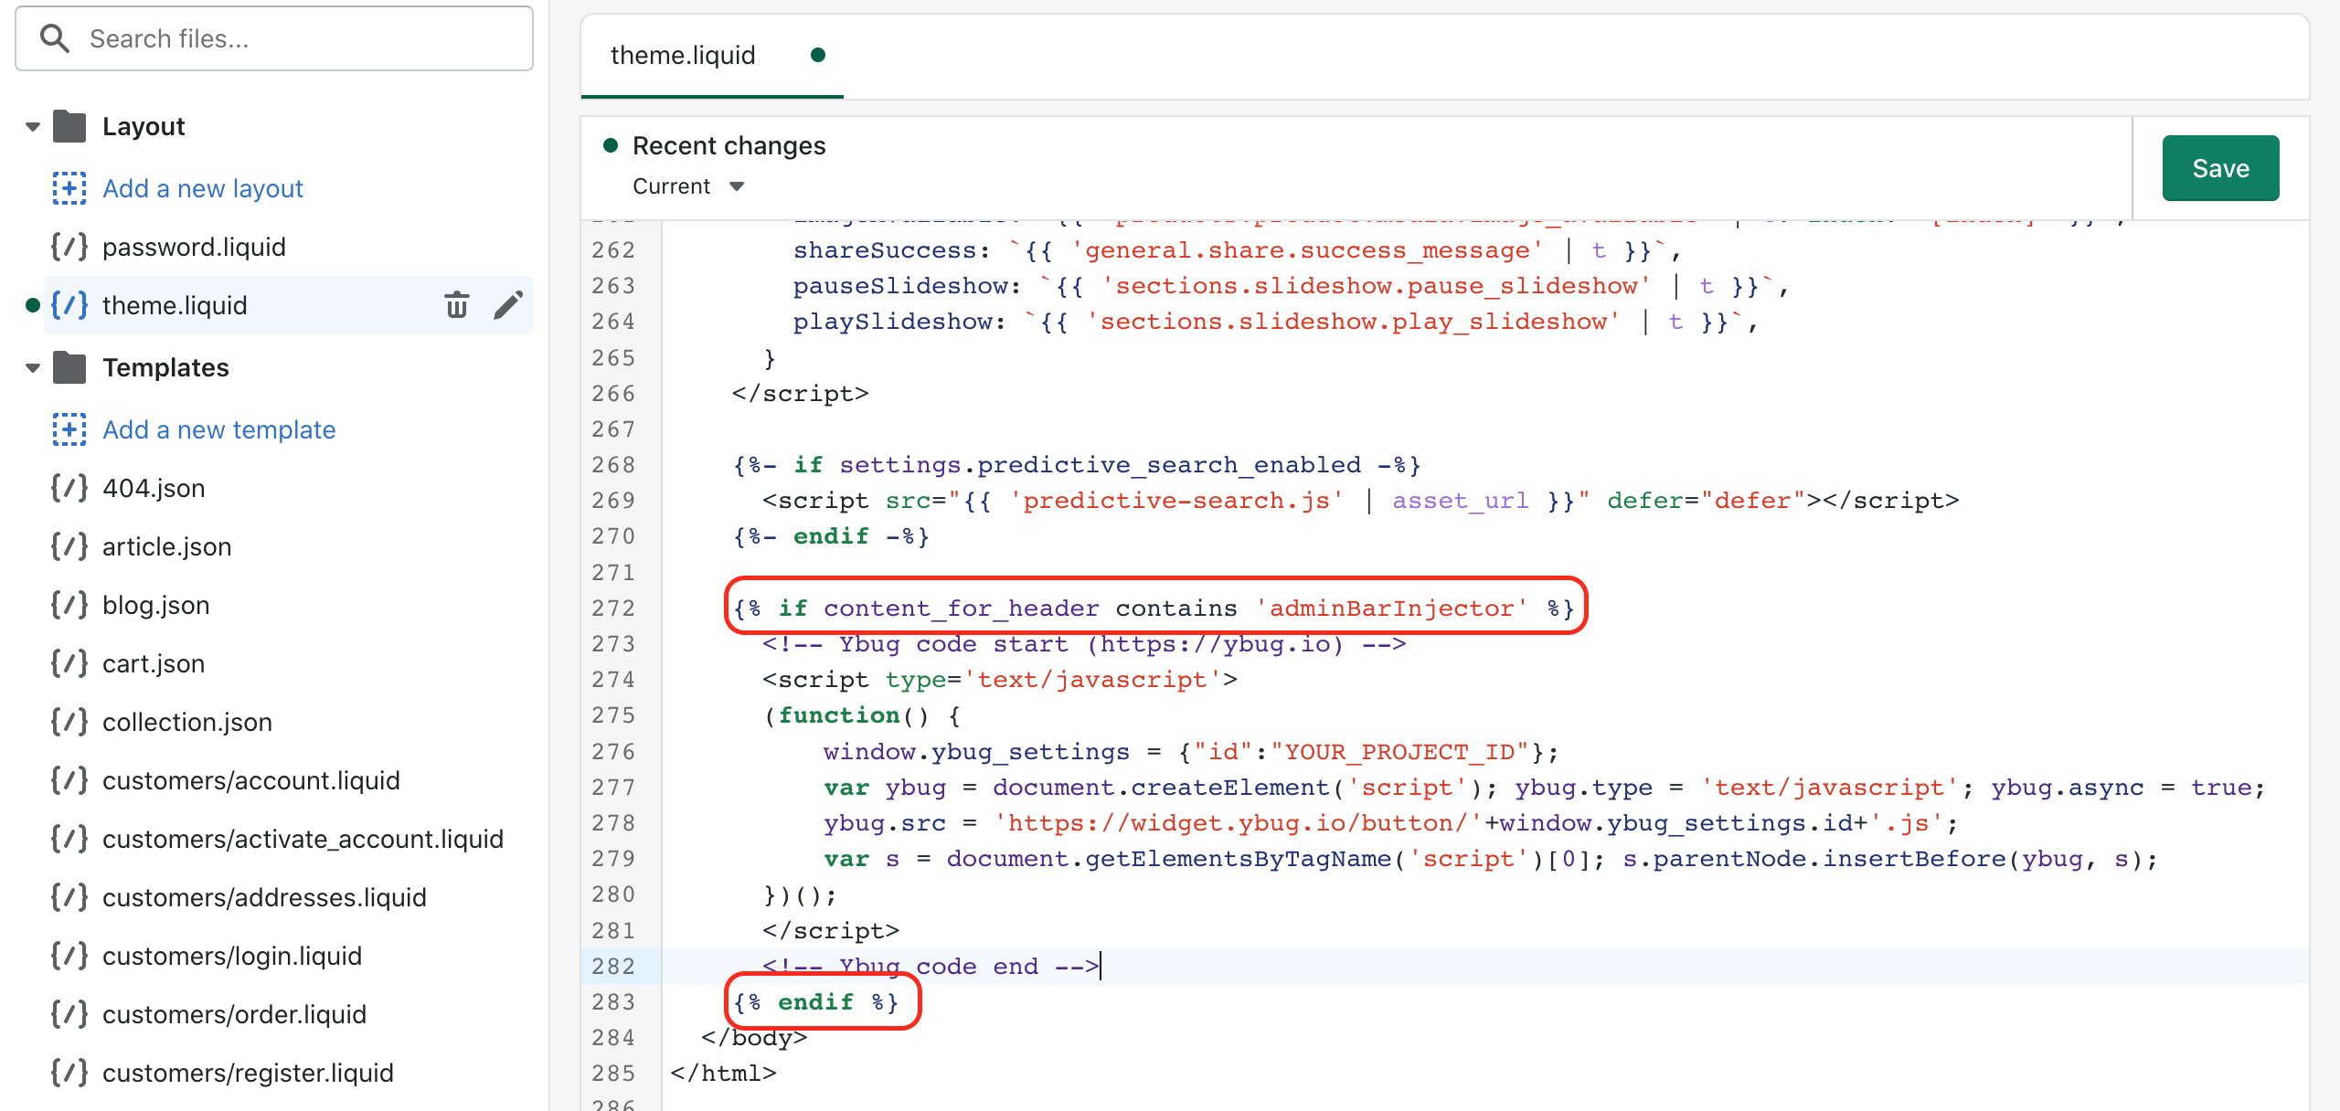This screenshot has width=2340, height=1111.
Task: Click the password.liquid file icon
Action: coord(69,247)
